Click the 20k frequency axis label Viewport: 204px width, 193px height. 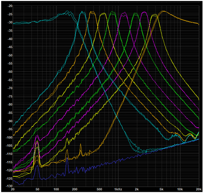point(198,189)
